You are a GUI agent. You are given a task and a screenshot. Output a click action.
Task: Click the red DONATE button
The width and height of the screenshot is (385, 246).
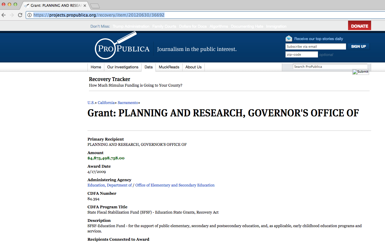tap(359, 26)
